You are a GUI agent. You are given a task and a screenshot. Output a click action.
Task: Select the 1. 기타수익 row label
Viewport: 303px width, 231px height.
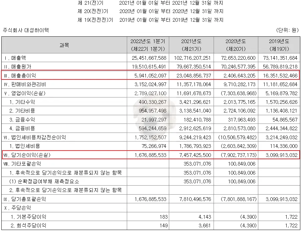(22, 102)
